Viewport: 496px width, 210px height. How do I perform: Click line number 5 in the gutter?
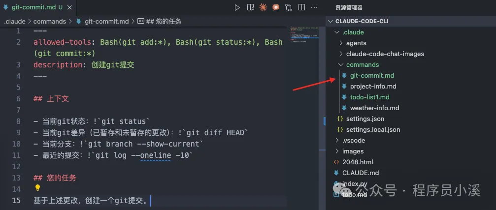[18, 87]
